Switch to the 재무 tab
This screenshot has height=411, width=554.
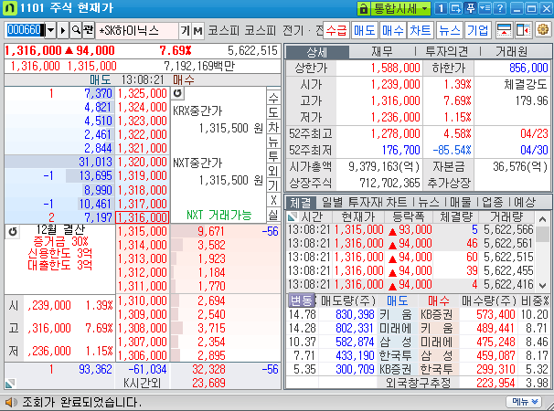pos(381,52)
